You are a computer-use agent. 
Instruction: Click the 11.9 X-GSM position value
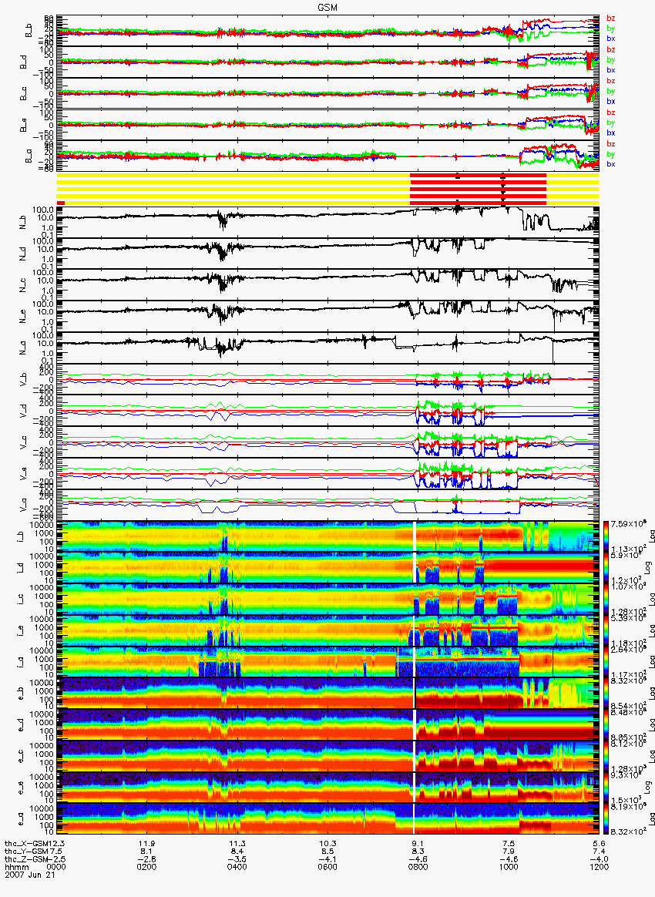point(147,844)
